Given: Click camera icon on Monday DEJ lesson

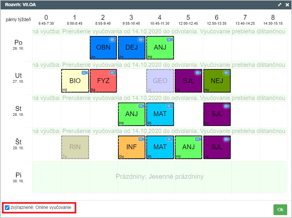Looking at the screenshot, I should 141,40.
